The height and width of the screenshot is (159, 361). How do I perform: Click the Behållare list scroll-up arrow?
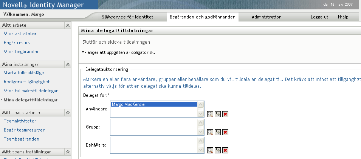tap(200, 141)
